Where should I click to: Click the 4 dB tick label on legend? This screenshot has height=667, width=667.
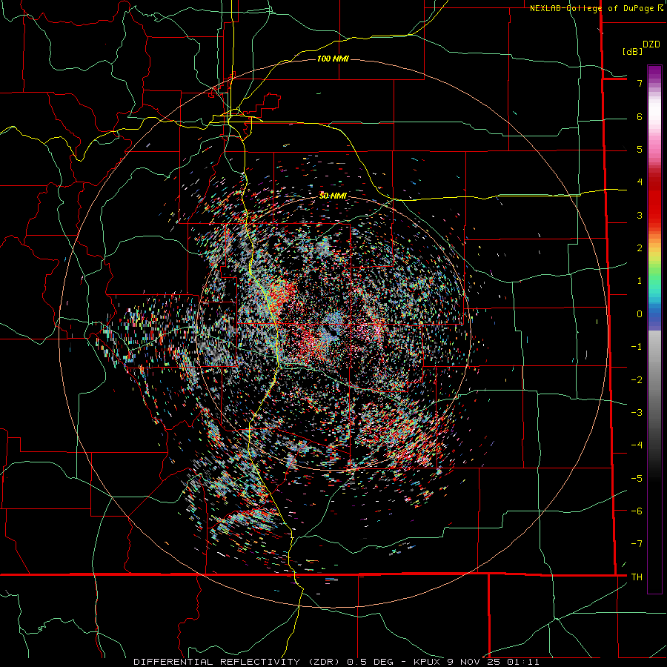640,182
